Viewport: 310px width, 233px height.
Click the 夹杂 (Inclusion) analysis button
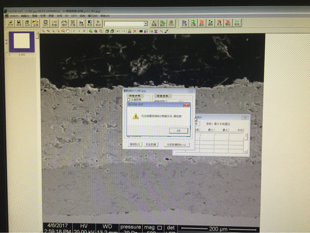click(x=219, y=23)
